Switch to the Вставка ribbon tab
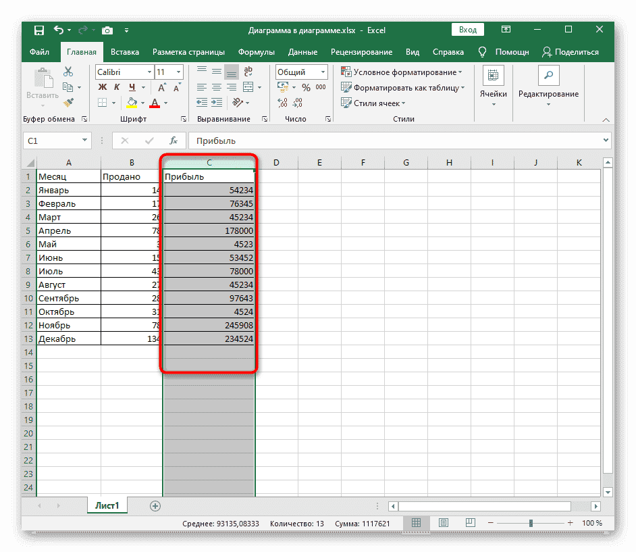Viewport: 636px width, 552px height. [125, 52]
